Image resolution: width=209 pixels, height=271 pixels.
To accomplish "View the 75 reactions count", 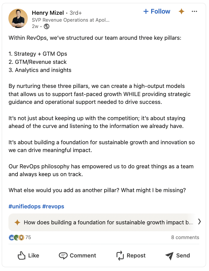I will [28, 237].
